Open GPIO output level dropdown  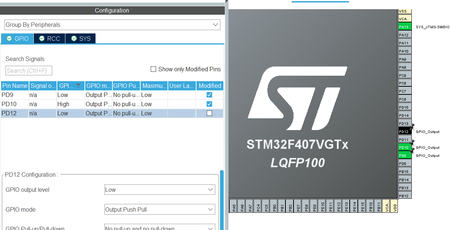tap(160, 190)
